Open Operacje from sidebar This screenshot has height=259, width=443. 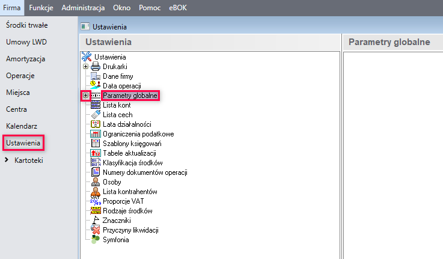20,76
